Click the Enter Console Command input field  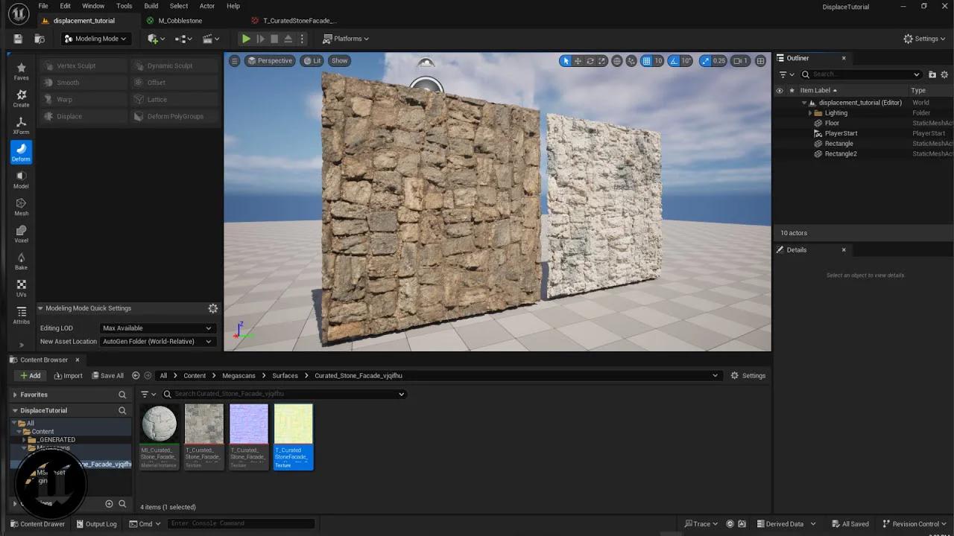pos(241,523)
